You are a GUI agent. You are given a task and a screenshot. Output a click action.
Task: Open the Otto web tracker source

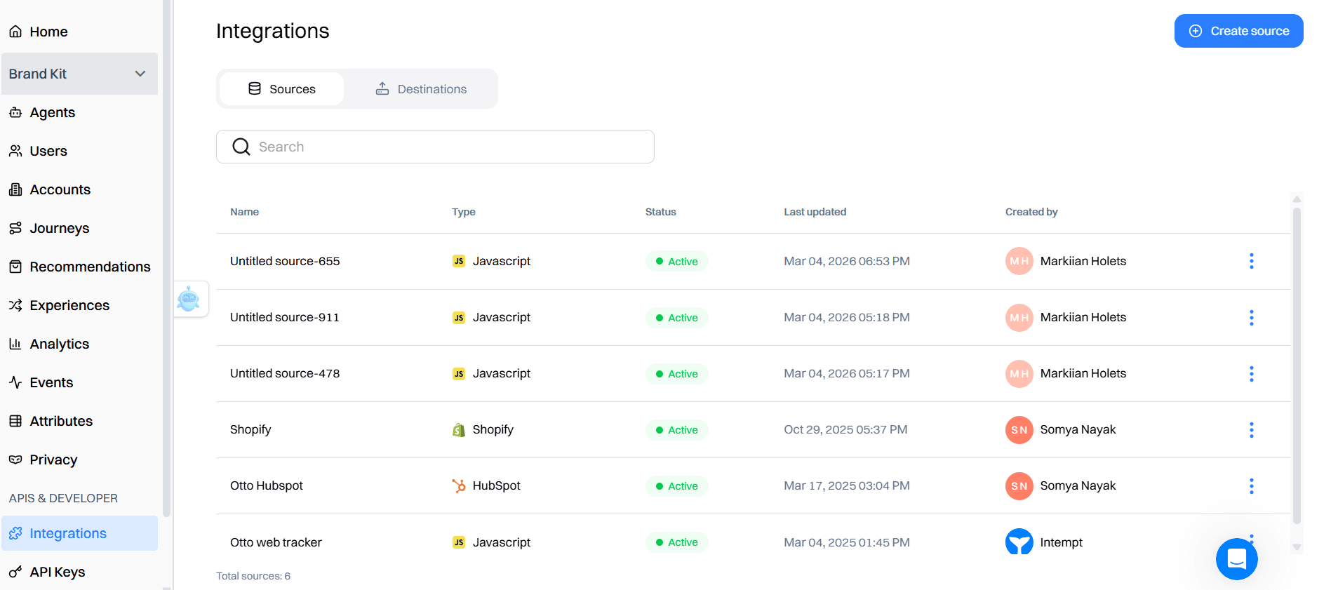click(276, 542)
